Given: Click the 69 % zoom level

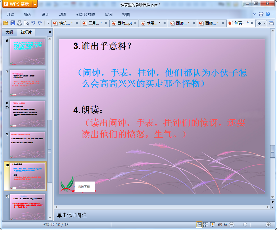Looking at the screenshot, I should point(222,225).
